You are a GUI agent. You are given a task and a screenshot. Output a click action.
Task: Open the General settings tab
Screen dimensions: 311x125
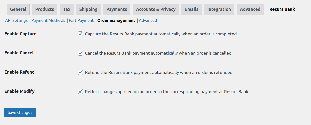click(18, 9)
